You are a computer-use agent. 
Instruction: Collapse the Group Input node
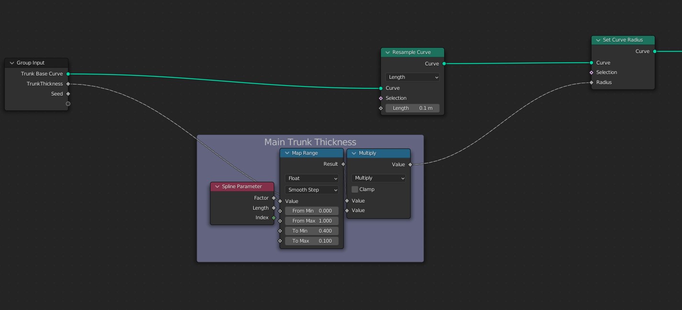(12, 63)
